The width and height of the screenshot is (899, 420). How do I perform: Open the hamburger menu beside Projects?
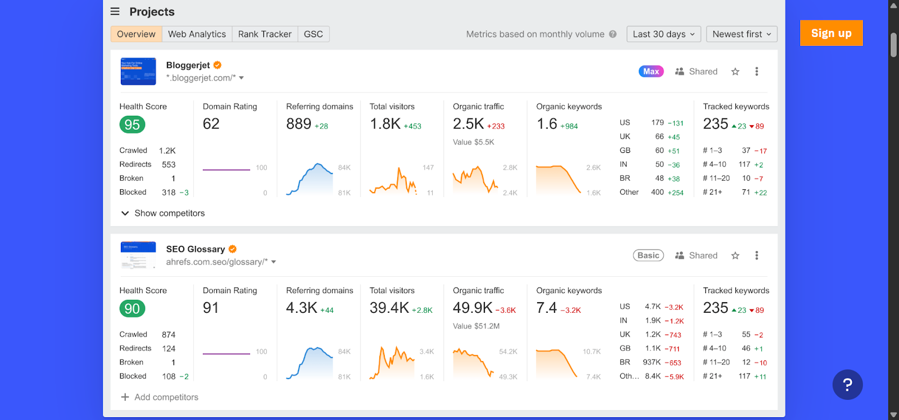pyautogui.click(x=115, y=12)
